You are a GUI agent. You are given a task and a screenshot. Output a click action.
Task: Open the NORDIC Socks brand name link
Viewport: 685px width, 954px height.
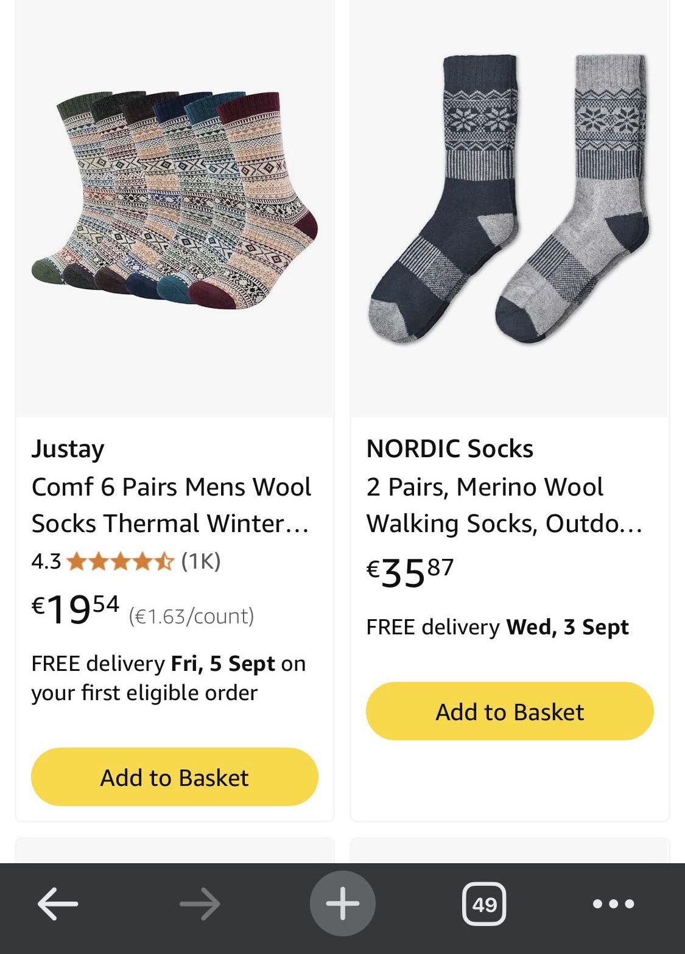[x=449, y=449]
